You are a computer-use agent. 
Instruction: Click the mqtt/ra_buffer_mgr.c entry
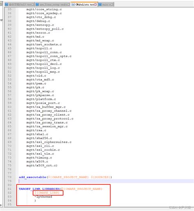[46, 107]
